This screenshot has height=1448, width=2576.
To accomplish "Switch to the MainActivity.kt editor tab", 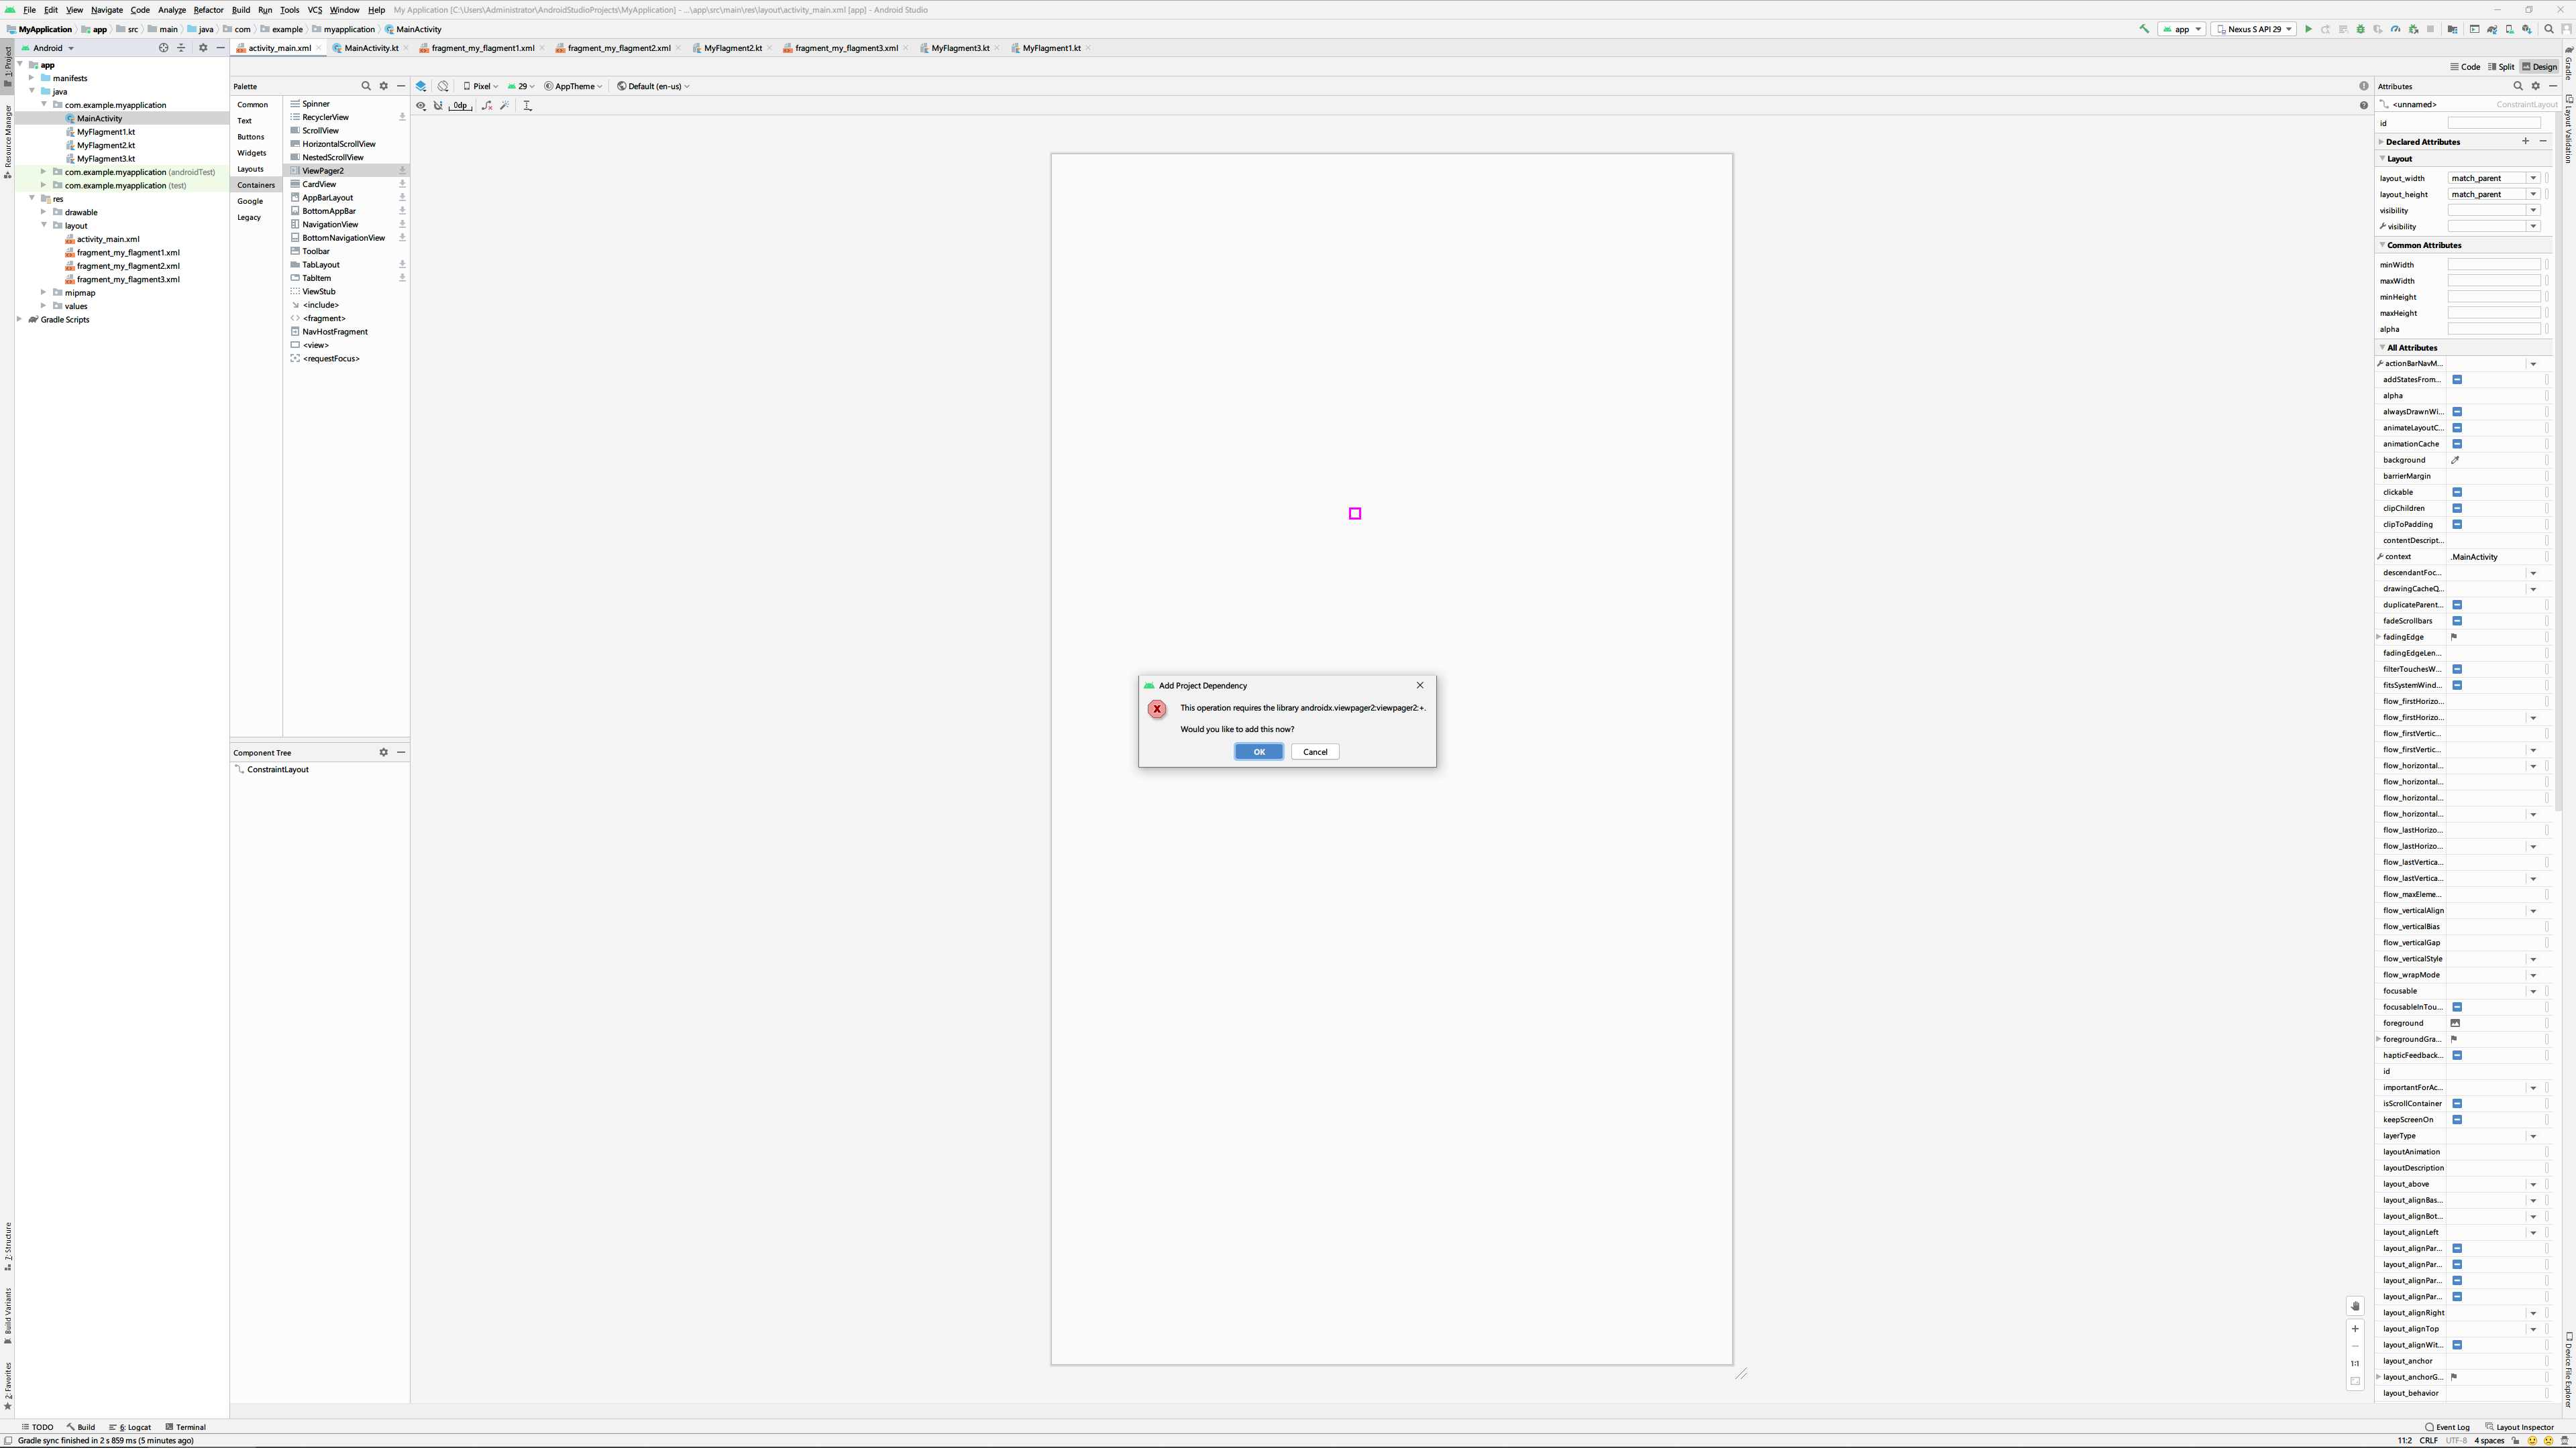I will click(371, 48).
